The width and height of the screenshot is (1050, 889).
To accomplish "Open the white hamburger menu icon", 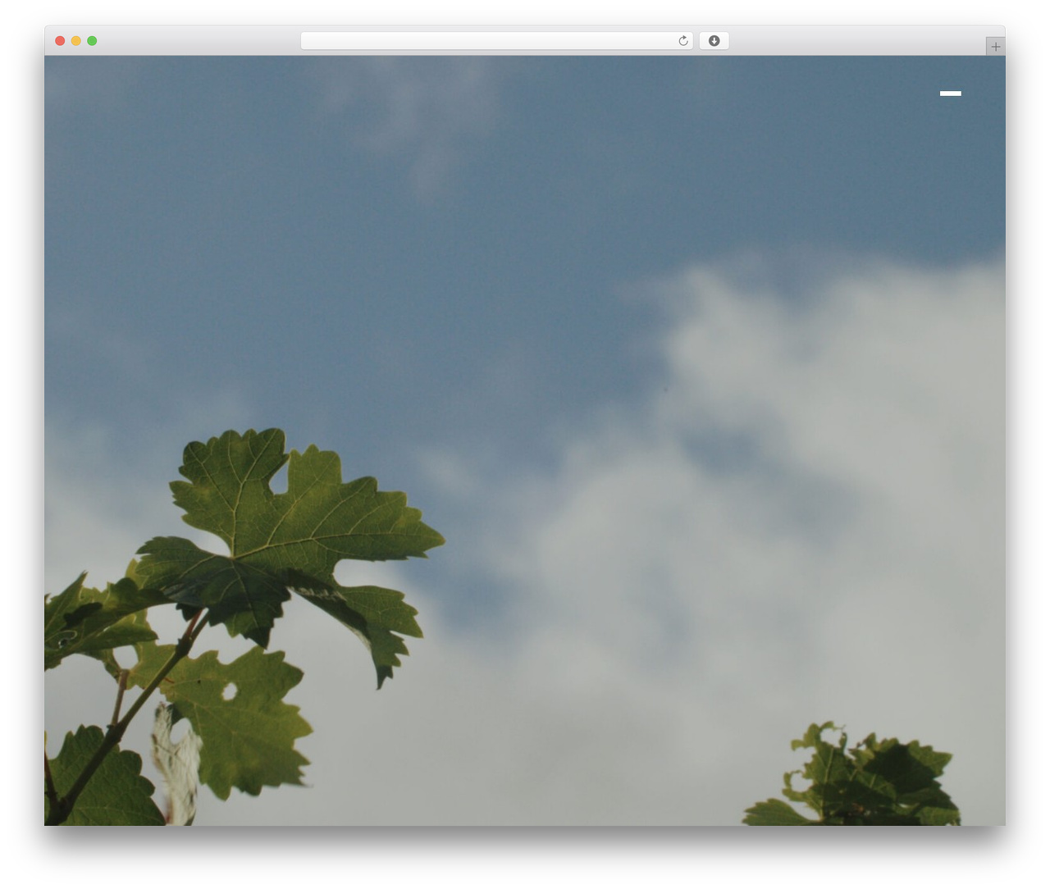I will pyautogui.click(x=950, y=93).
